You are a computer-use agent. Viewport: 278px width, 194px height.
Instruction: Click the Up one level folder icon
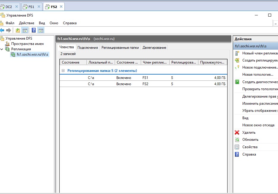(18, 30)
